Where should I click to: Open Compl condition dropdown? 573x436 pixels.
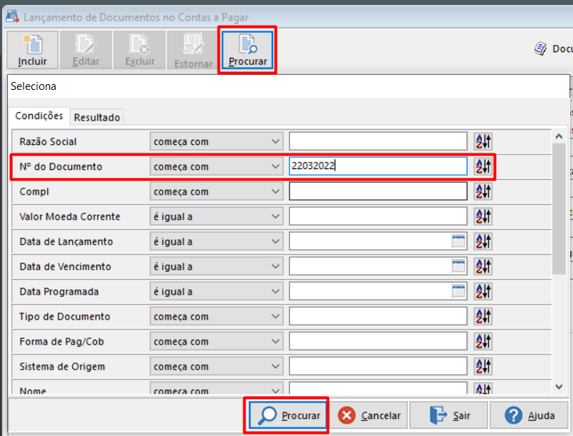click(216, 191)
